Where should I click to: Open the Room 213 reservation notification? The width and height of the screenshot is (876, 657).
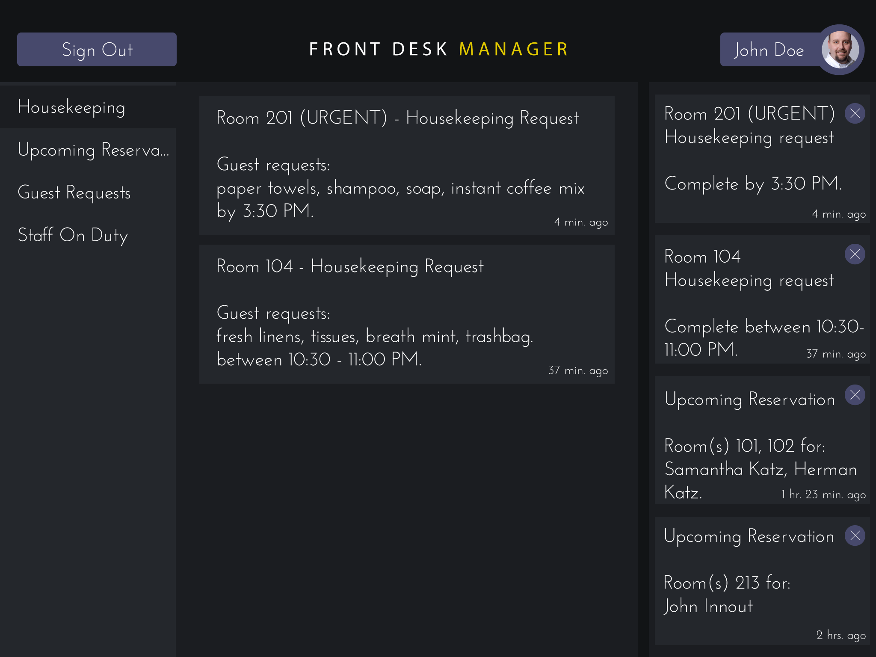point(762,581)
